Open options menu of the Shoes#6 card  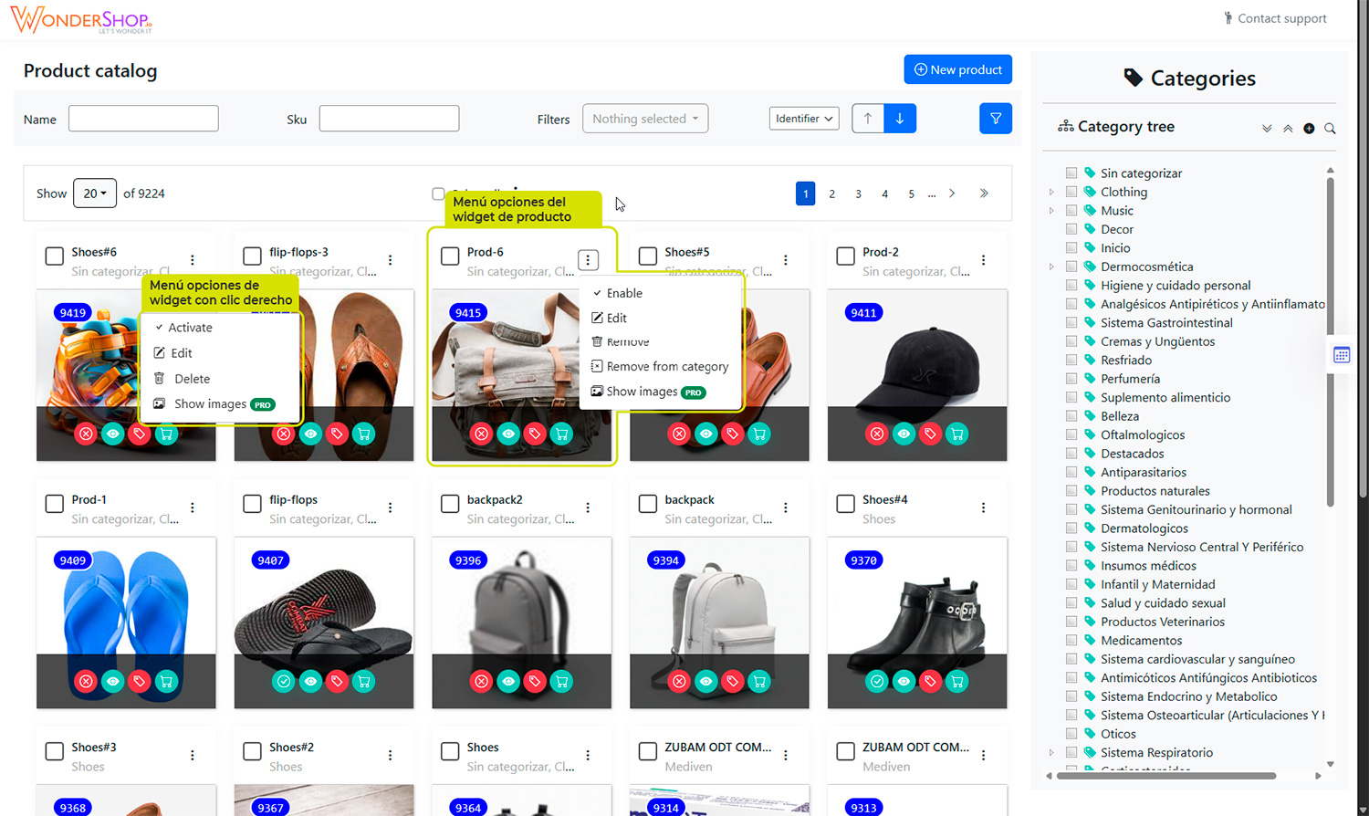(193, 260)
